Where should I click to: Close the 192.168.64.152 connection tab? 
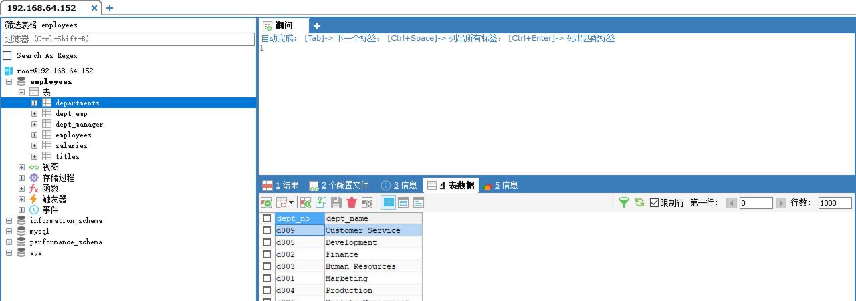(94, 8)
